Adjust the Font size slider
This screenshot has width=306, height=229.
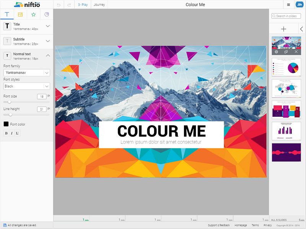coord(9,102)
